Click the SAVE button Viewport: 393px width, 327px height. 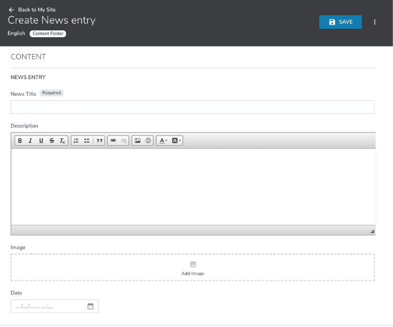(340, 22)
